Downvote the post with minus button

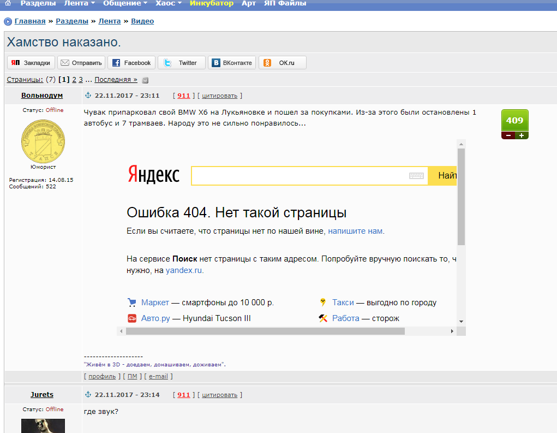click(x=508, y=135)
